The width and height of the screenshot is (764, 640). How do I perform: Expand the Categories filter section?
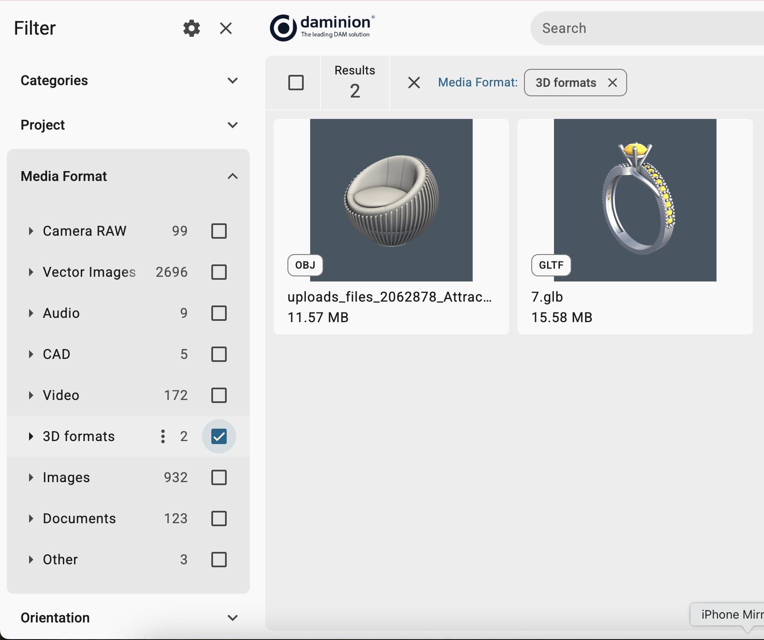pyautogui.click(x=232, y=80)
